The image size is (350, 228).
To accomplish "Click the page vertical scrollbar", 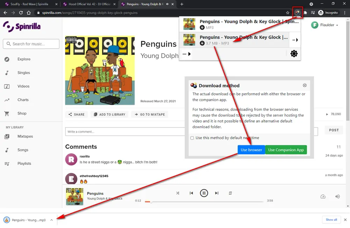I will [348, 71].
